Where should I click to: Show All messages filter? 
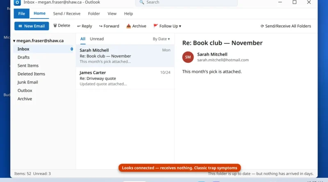[83, 39]
